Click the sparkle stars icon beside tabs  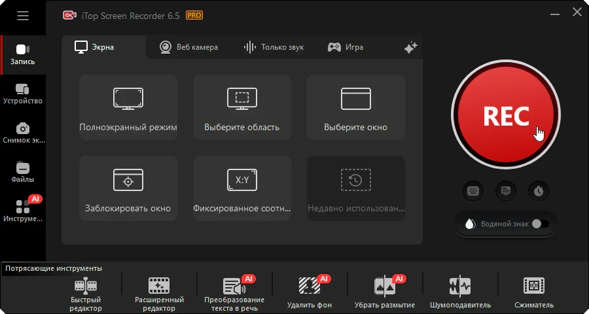click(x=410, y=48)
